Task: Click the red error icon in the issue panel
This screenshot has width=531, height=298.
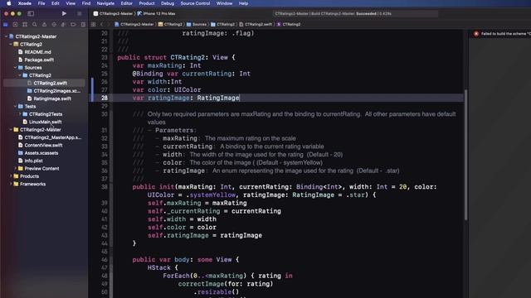Action: pyautogui.click(x=476, y=34)
